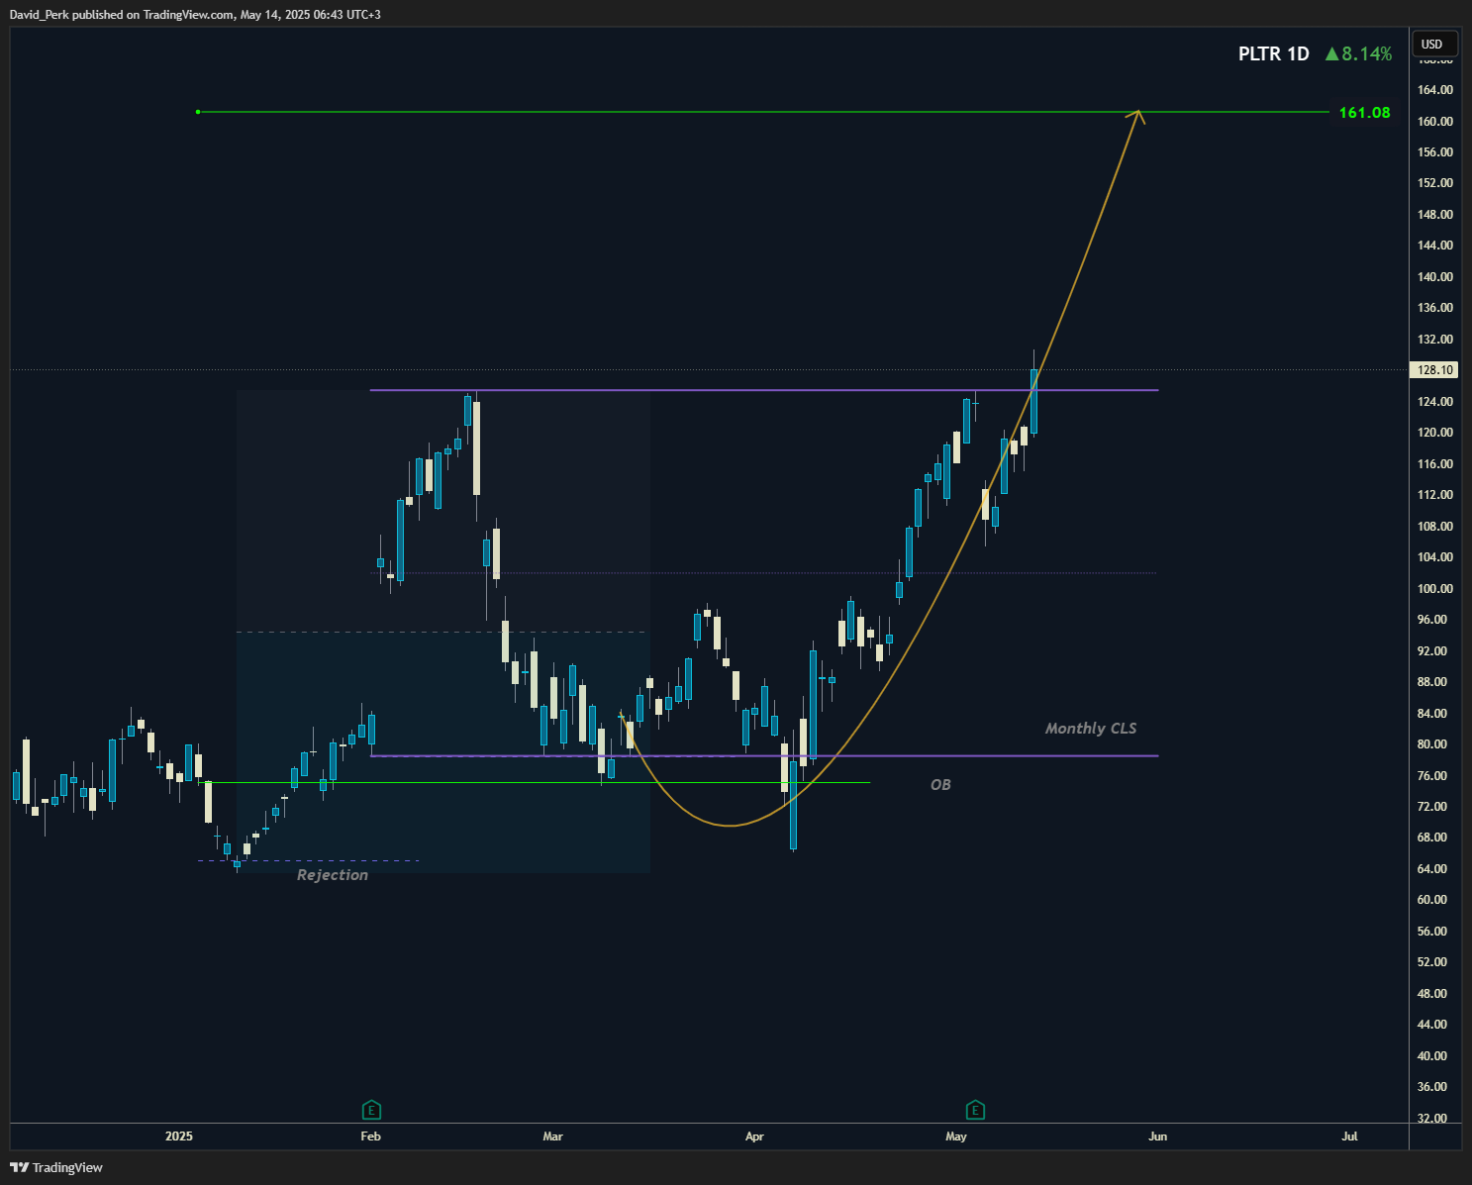
Task: Click the 124.00 price axis label
Action: tap(1434, 402)
